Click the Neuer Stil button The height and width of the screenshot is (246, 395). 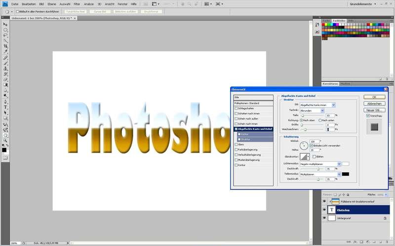click(x=374, y=110)
